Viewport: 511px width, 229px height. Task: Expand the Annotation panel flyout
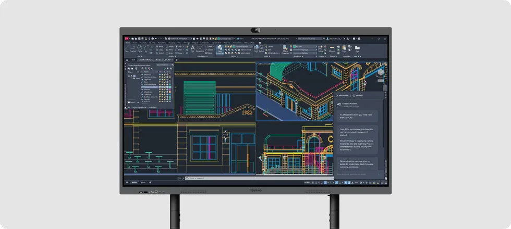coord(203,57)
